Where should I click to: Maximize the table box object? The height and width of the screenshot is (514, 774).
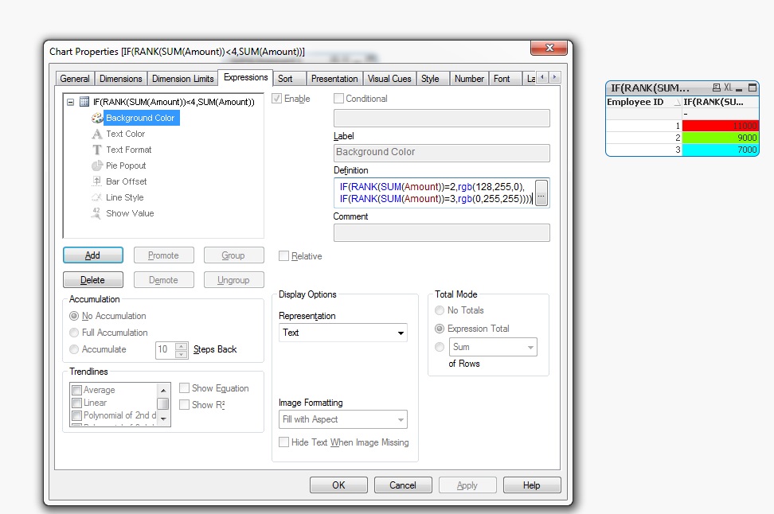(x=752, y=88)
